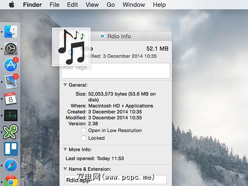Toggle the Locked checkbox

click(x=84, y=138)
